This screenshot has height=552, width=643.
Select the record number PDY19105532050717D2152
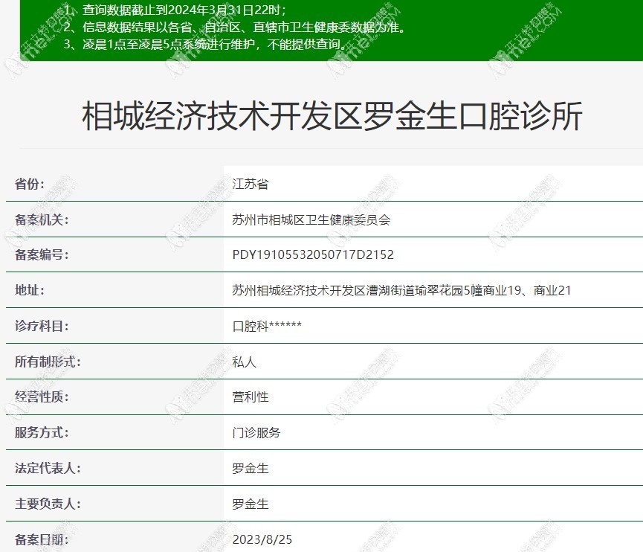pos(313,254)
